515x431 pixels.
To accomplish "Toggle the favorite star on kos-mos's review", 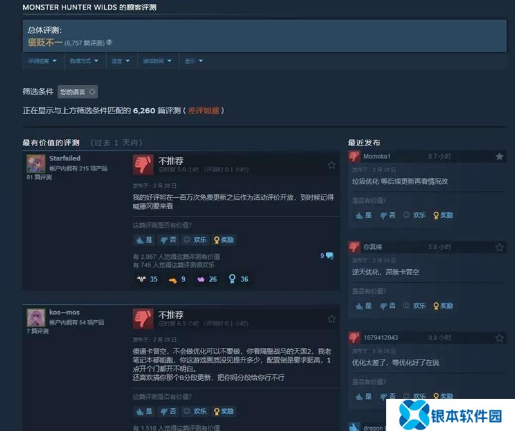I will 332,318.
